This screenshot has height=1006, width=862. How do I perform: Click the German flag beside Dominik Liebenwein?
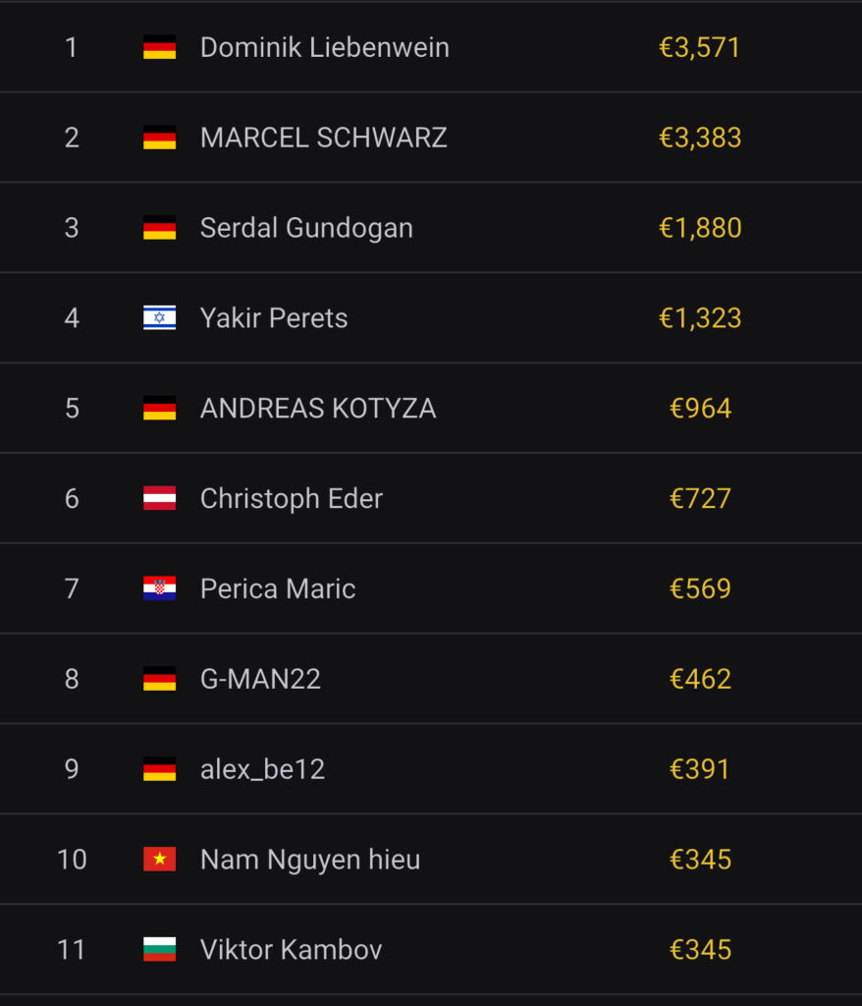click(159, 47)
